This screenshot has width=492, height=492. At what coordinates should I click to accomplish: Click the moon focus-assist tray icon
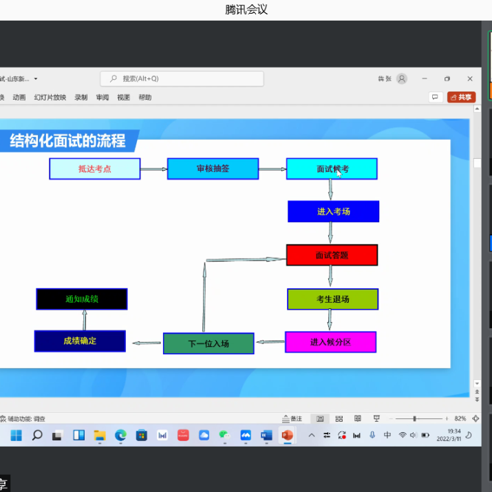469,435
